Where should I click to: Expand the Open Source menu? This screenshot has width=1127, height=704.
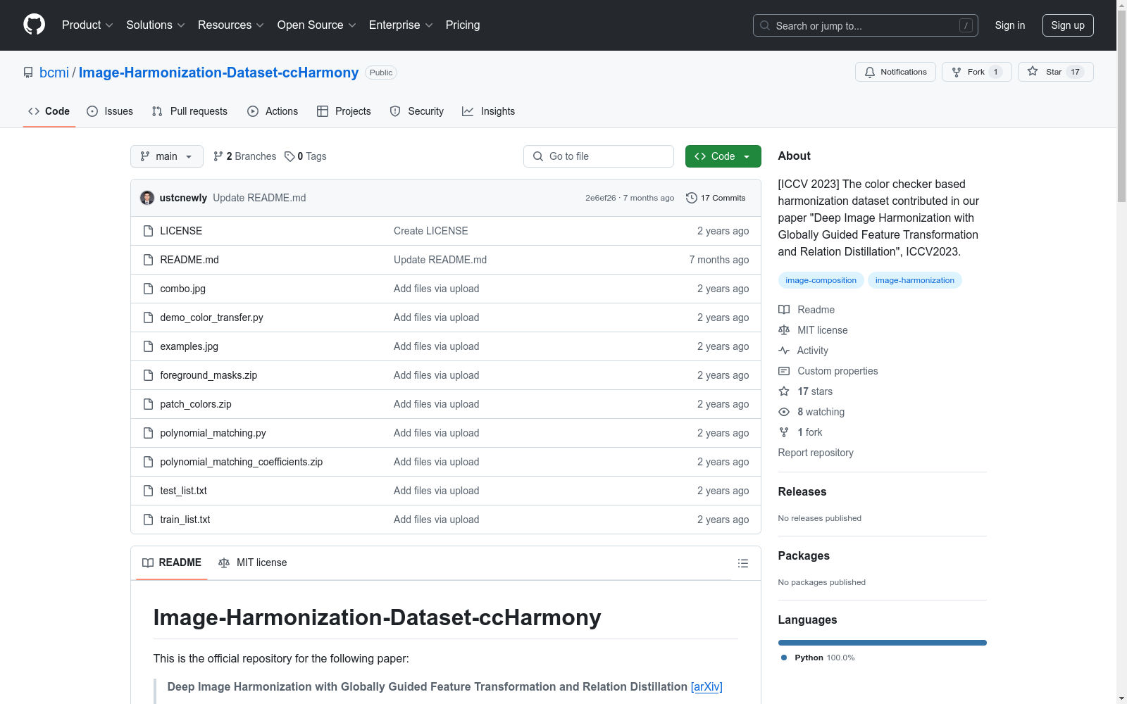(x=317, y=25)
